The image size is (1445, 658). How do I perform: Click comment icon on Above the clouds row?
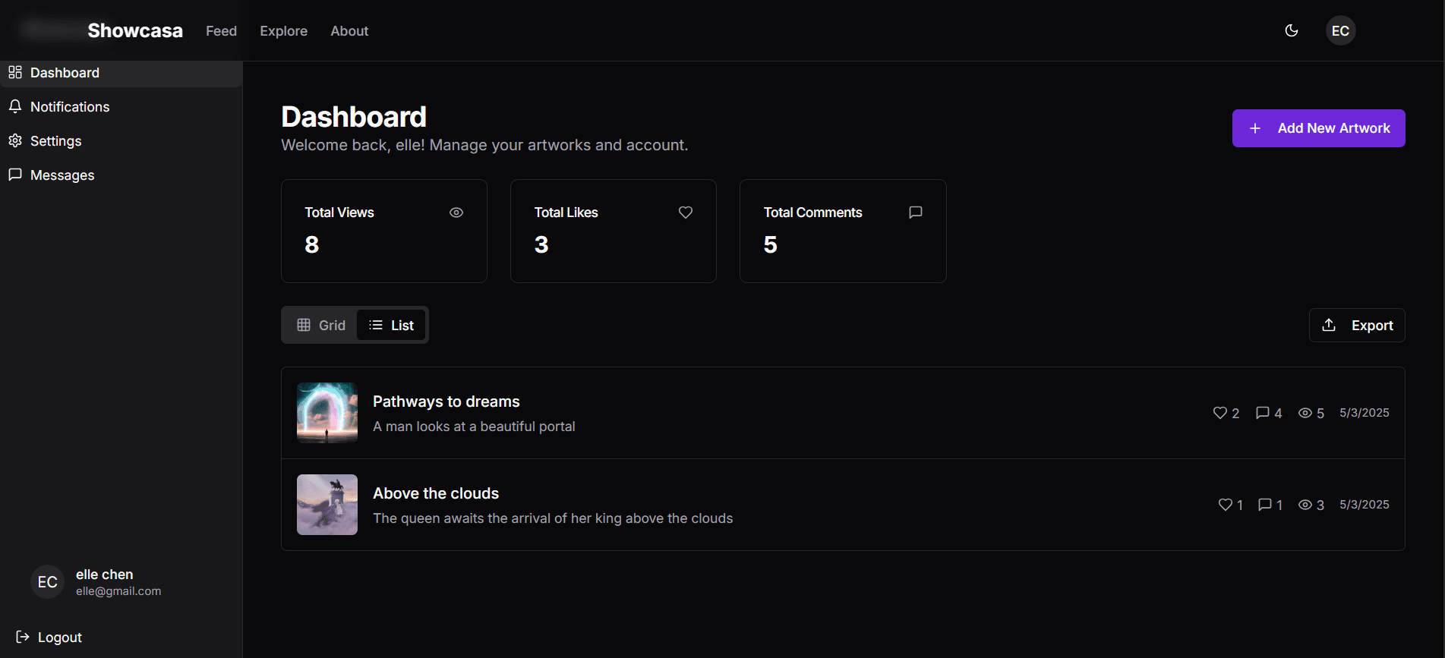point(1265,505)
